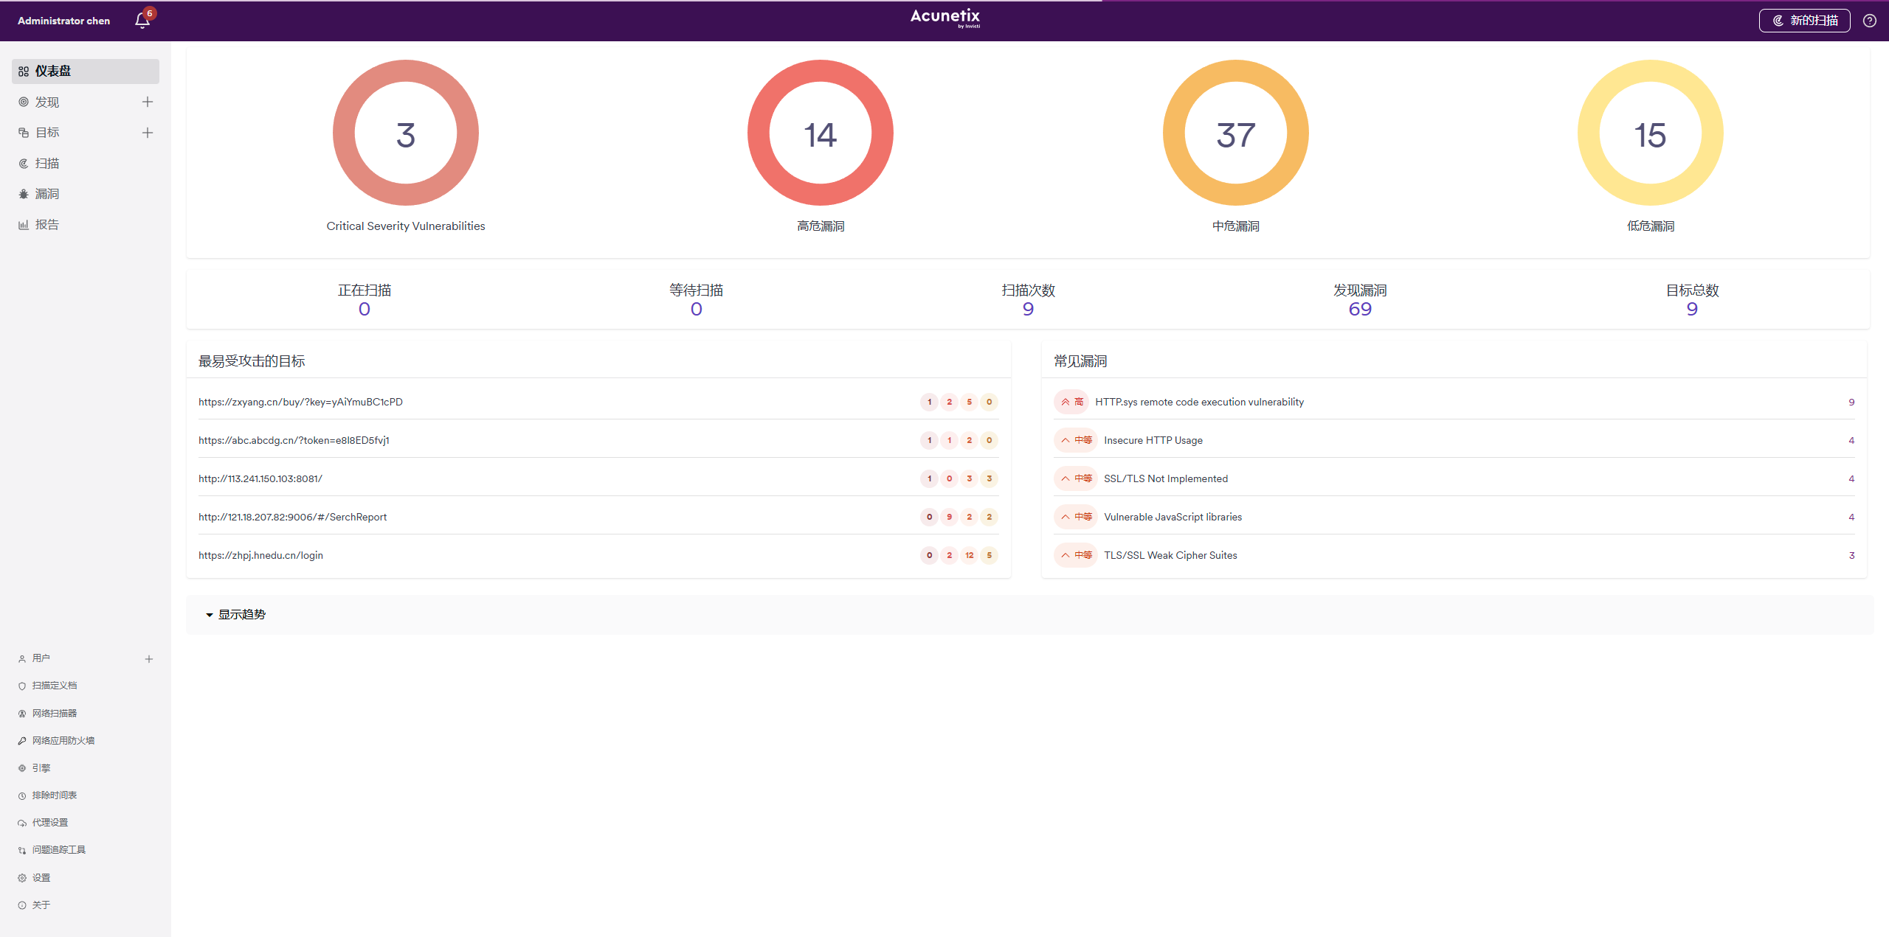Click severity chevron for HTTP.sys vulnerability
1889x937 pixels.
tap(1066, 402)
